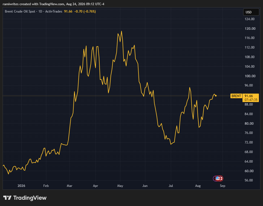Click the 60.00 price scale label
263x206 pixels.
tap(249, 171)
